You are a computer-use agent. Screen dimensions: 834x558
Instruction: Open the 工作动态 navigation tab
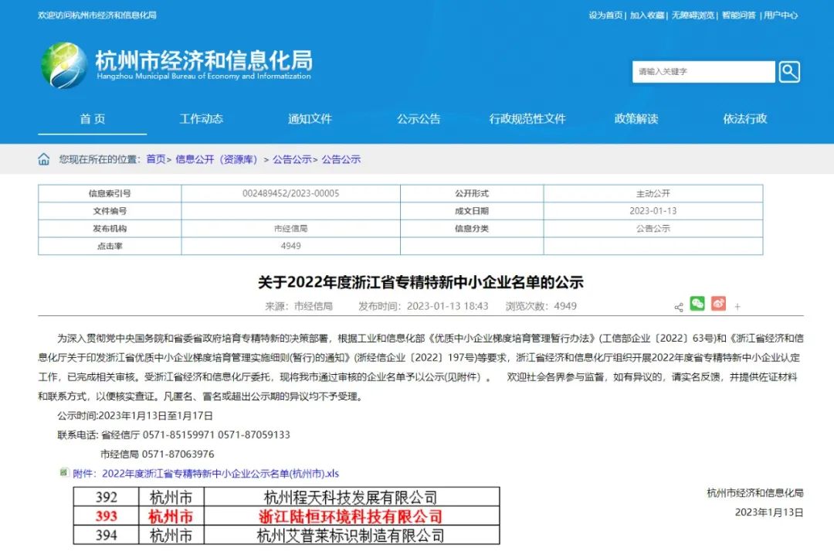pos(201,119)
